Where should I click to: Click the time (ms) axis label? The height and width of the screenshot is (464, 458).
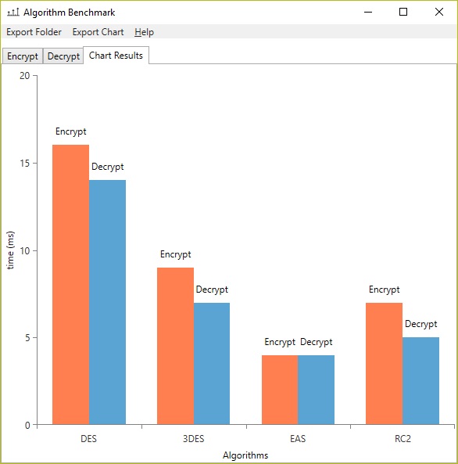pos(10,250)
